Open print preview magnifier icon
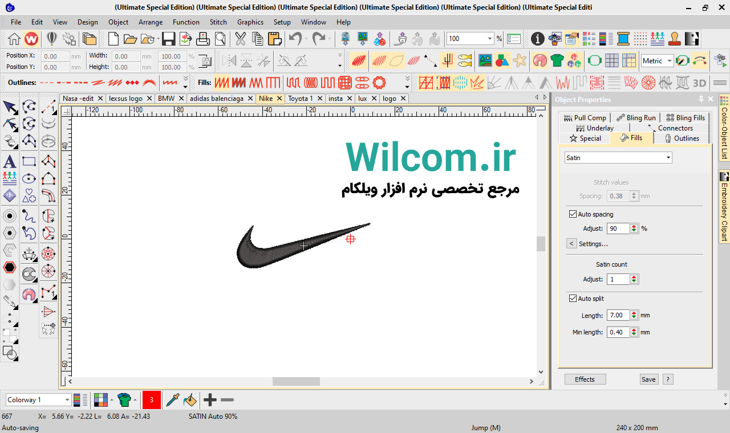Screen dimensions: 730x433 coord(220,39)
